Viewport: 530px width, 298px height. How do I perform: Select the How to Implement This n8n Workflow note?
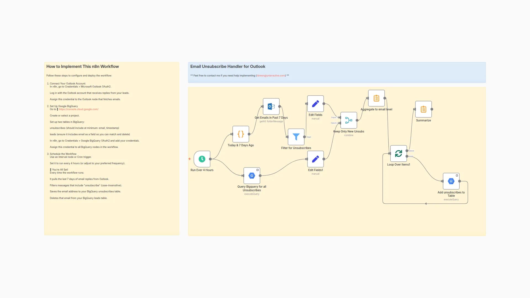tap(83, 66)
